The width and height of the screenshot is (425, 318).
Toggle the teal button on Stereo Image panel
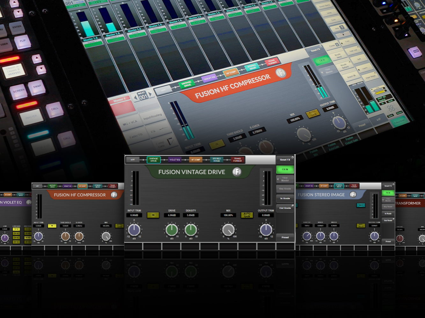[361, 205]
